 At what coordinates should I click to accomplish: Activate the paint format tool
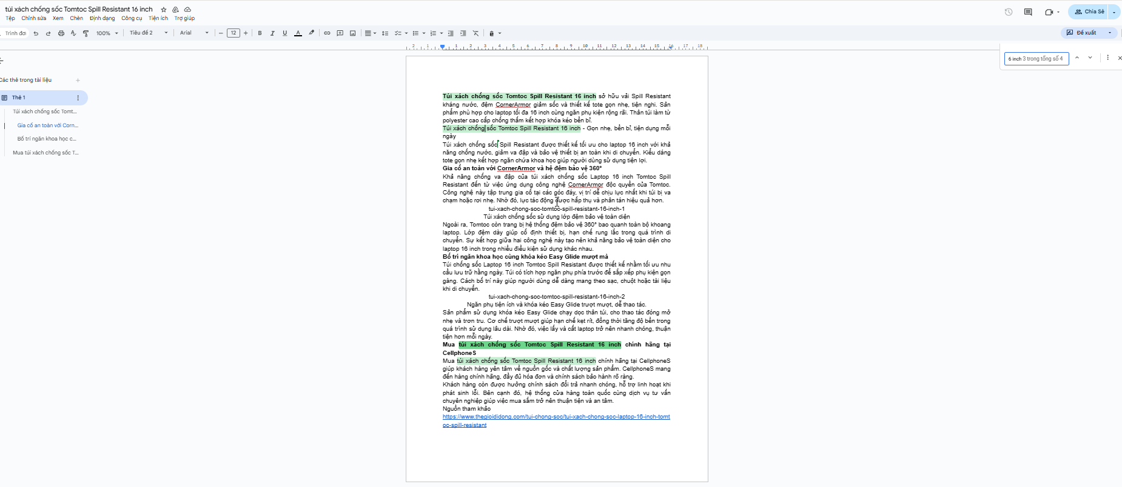86,33
